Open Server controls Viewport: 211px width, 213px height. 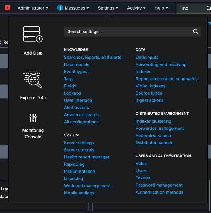tap(79, 150)
